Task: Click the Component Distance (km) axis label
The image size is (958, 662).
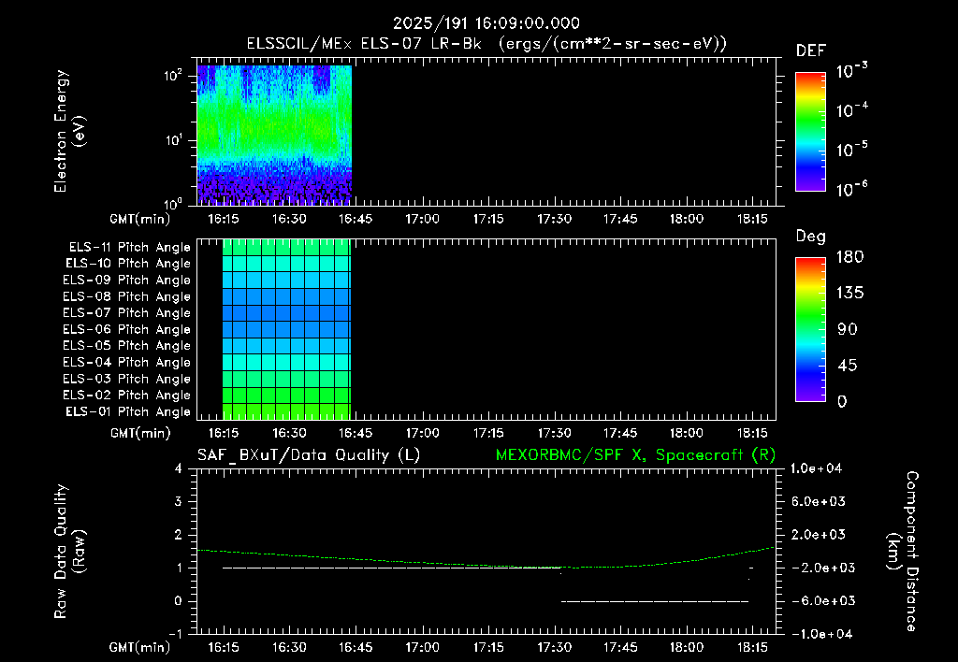Action: point(903,552)
